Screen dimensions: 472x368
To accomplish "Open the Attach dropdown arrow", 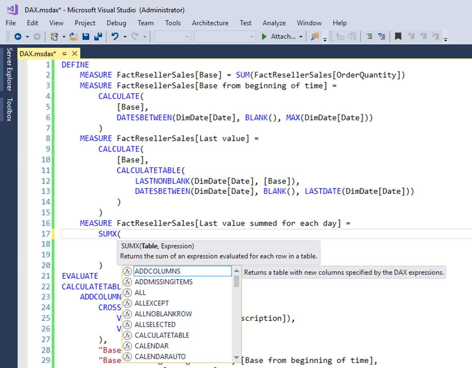I will 301,37.
